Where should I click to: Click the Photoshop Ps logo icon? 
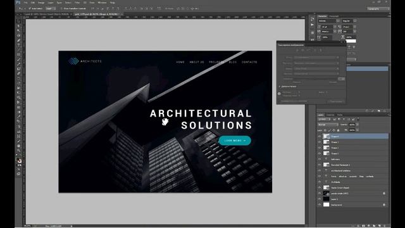click(x=18, y=3)
